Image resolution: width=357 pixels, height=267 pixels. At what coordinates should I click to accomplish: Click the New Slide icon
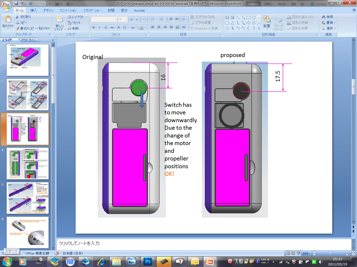(59, 19)
